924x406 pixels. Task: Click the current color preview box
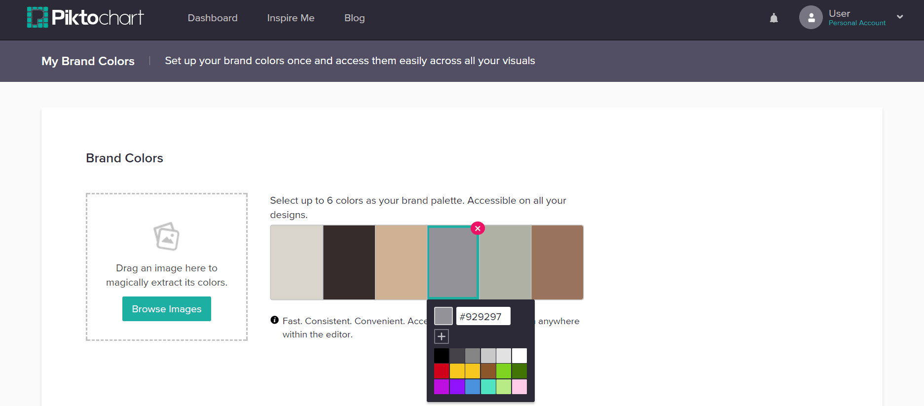pos(443,316)
